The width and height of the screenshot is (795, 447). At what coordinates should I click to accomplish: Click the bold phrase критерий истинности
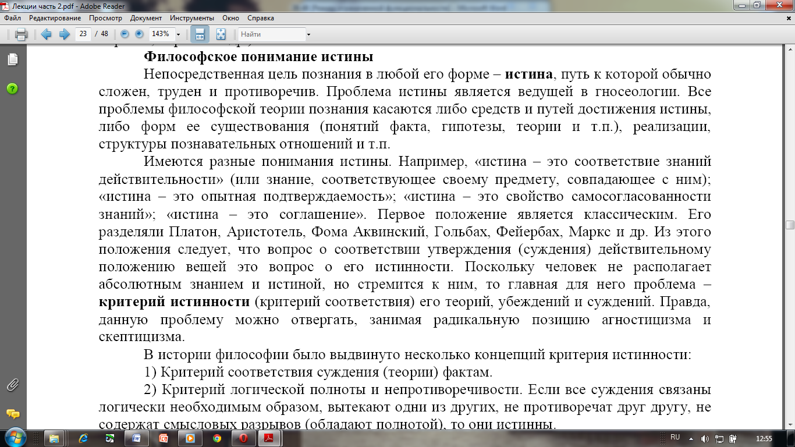(x=175, y=301)
